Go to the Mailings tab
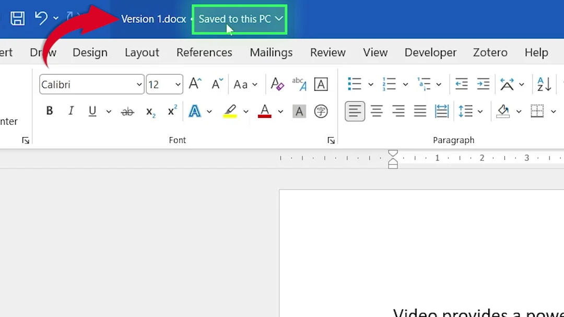Image resolution: width=564 pixels, height=317 pixels. [271, 53]
